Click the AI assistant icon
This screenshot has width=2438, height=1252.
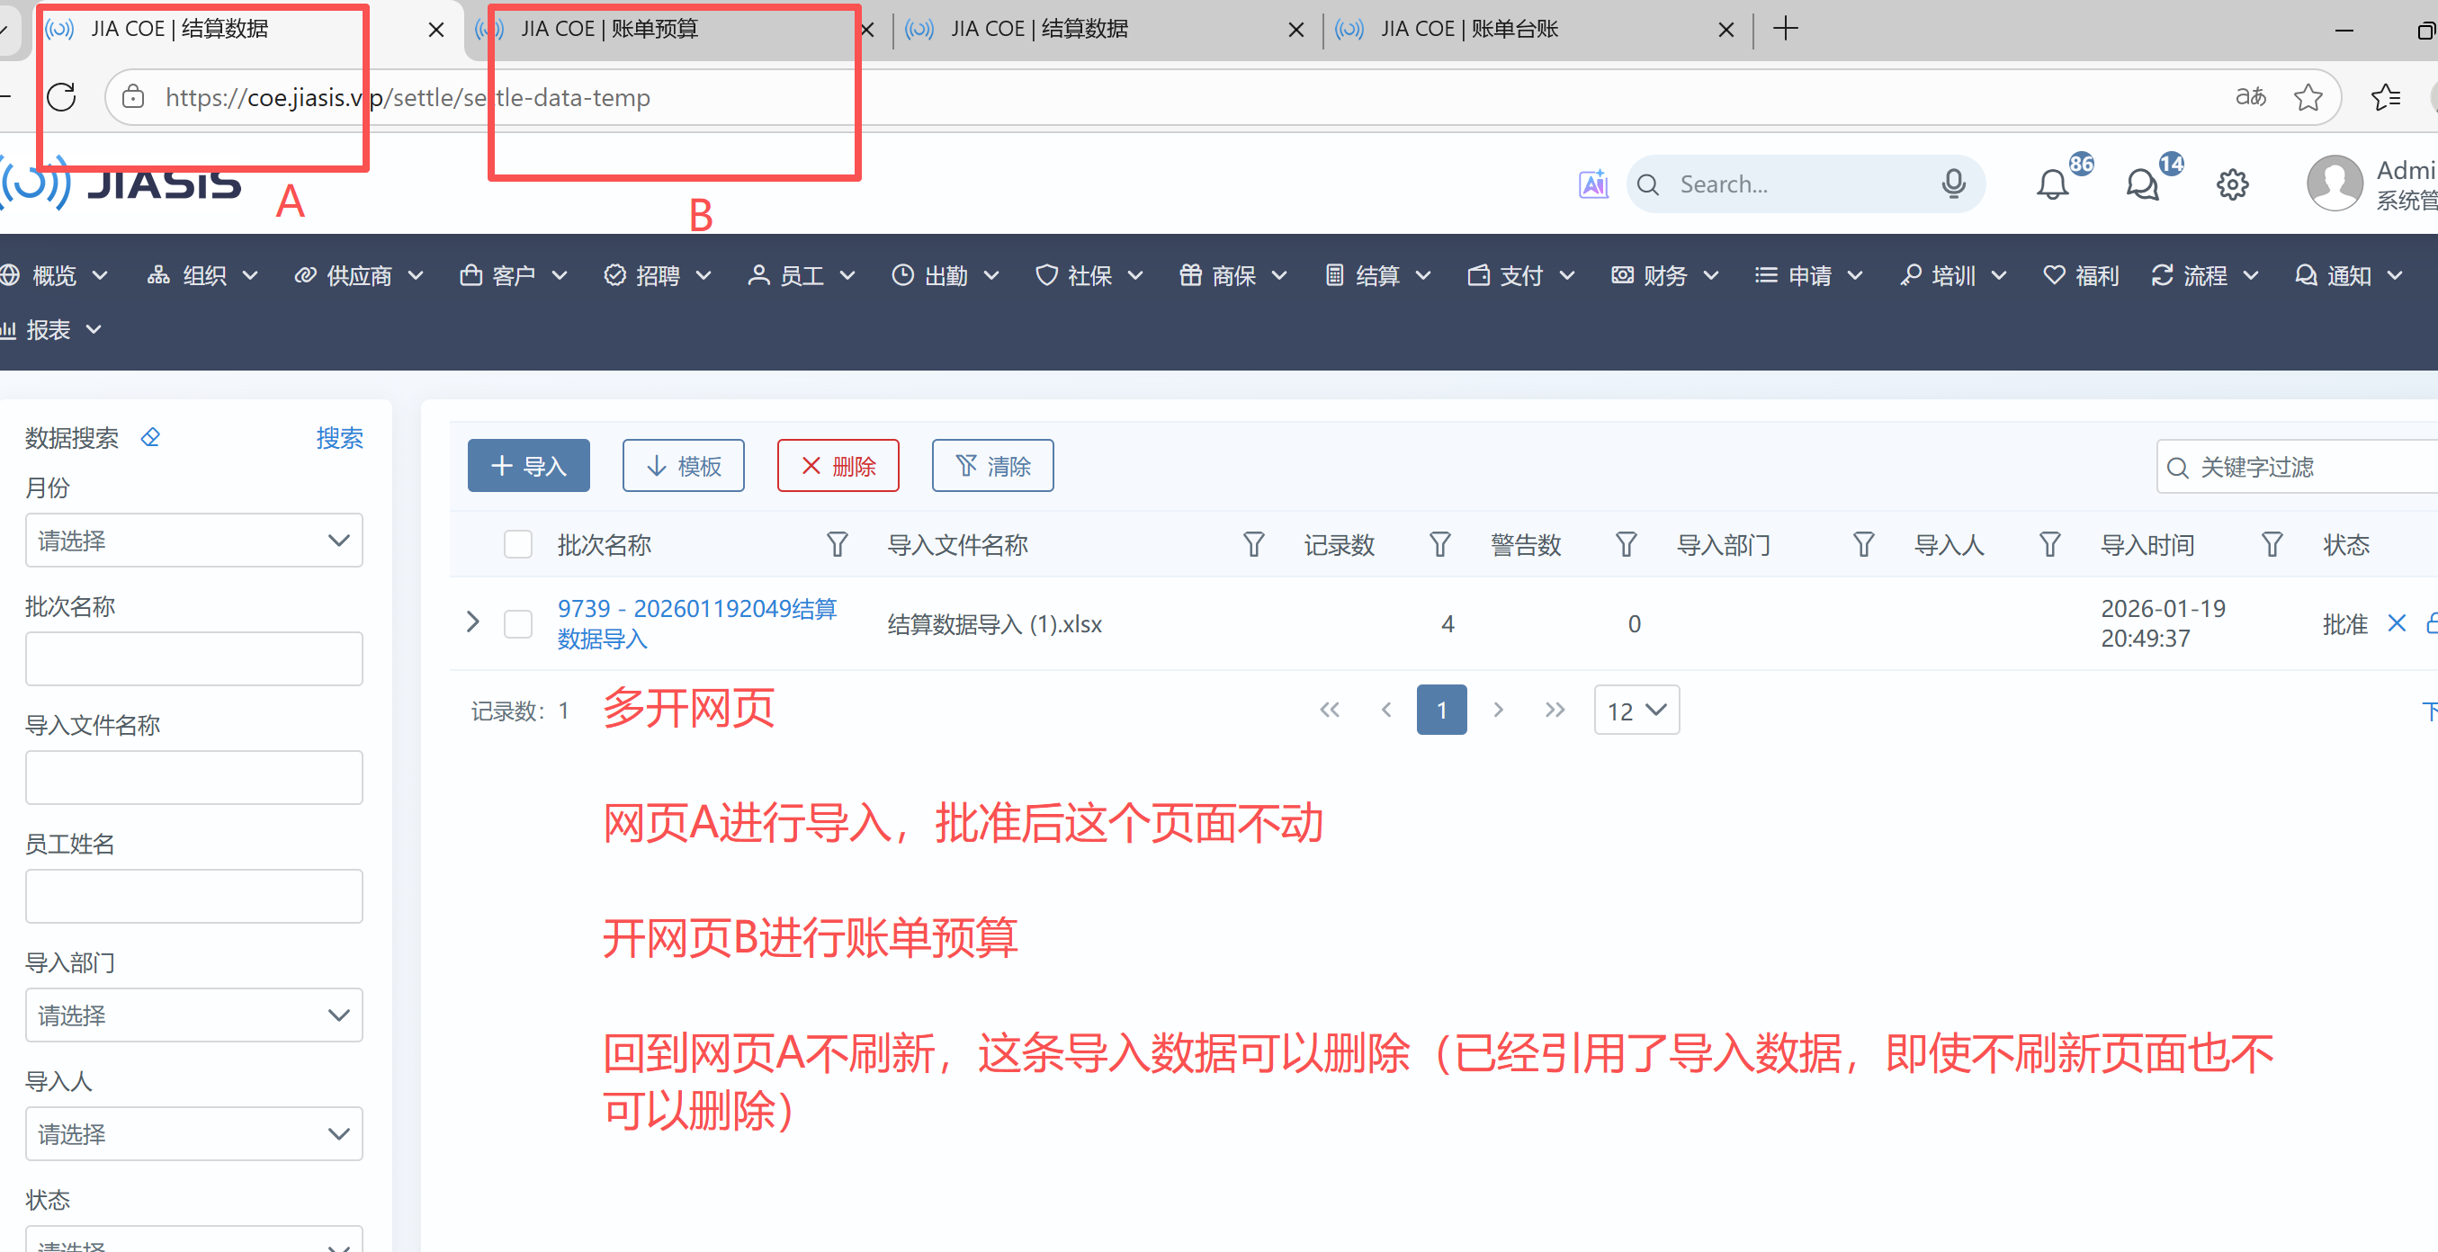1593,184
